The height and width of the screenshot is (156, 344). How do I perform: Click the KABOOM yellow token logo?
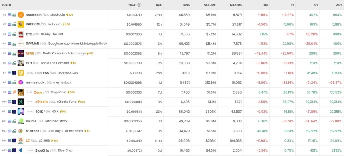[21, 24]
